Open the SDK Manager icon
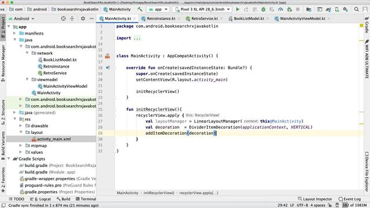The width and height of the screenshot is (370, 208). pyautogui.click(x=346, y=9)
